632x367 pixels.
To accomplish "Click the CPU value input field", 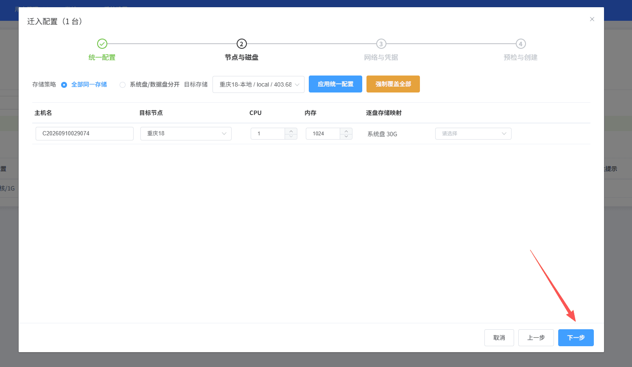I will pos(268,134).
